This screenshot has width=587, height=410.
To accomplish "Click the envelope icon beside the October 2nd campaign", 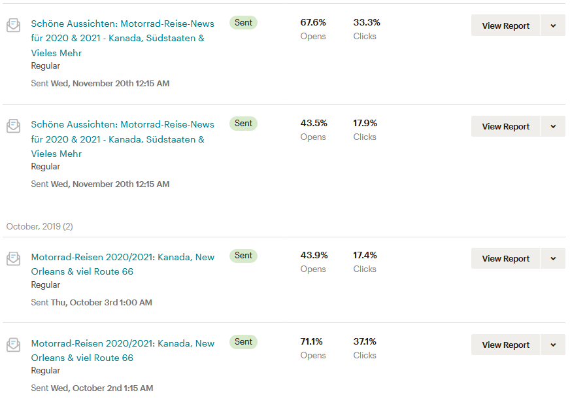I will tap(13, 345).
